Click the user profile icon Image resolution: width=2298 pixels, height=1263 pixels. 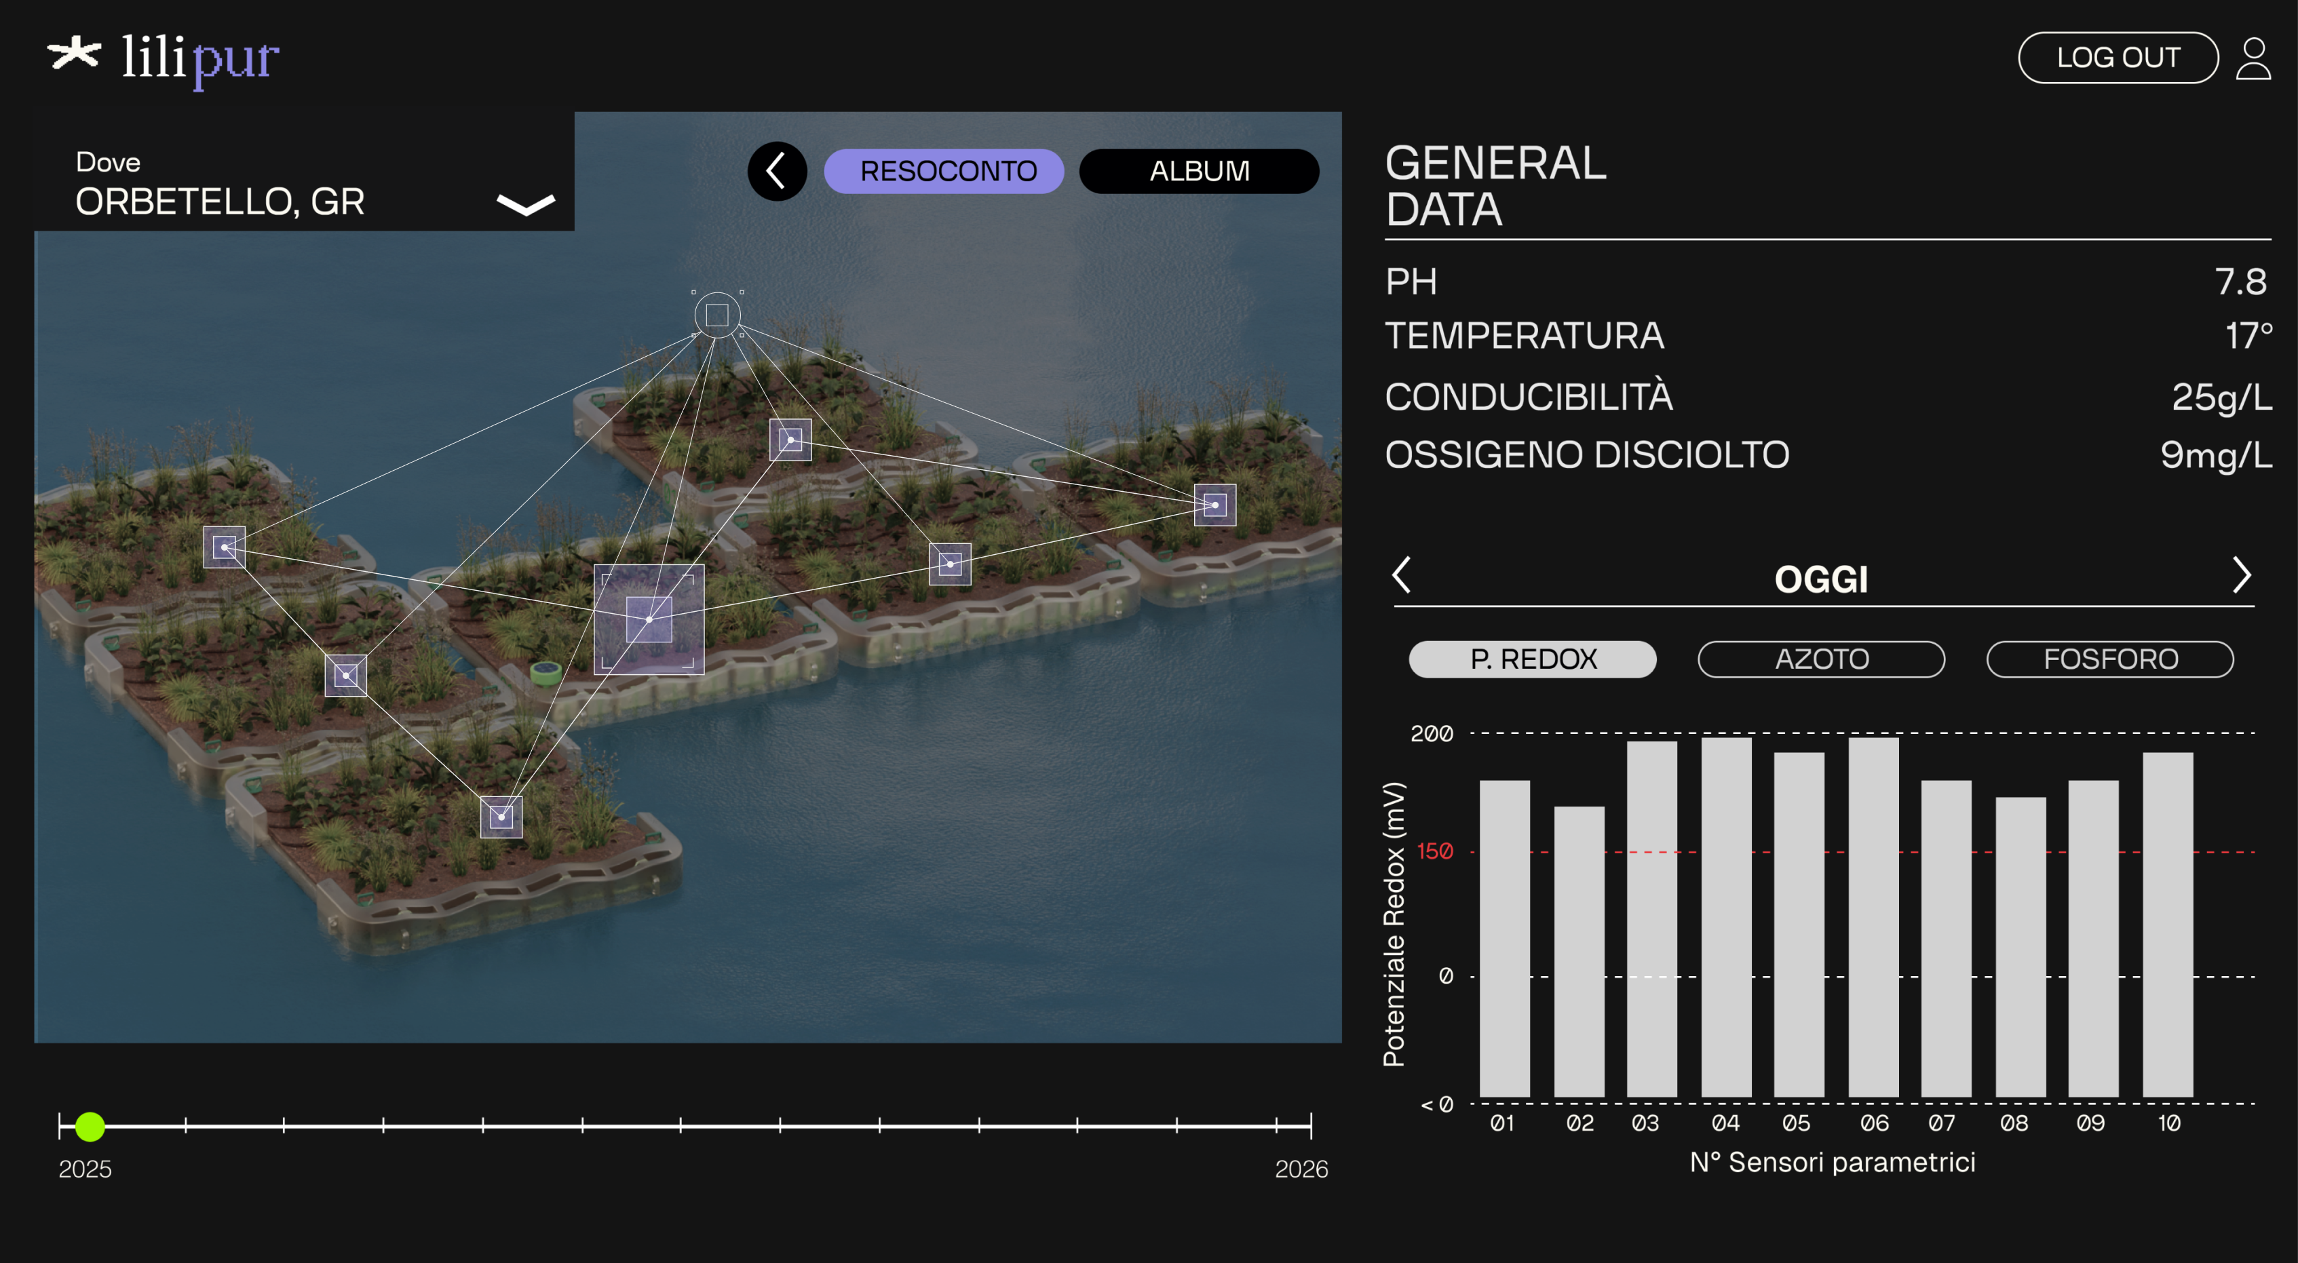pyautogui.click(x=2253, y=58)
